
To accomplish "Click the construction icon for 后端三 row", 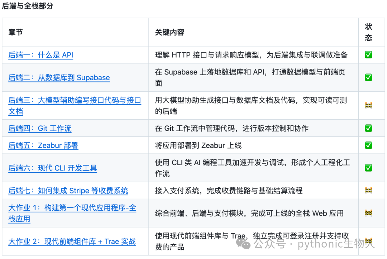I will click(x=368, y=106).
